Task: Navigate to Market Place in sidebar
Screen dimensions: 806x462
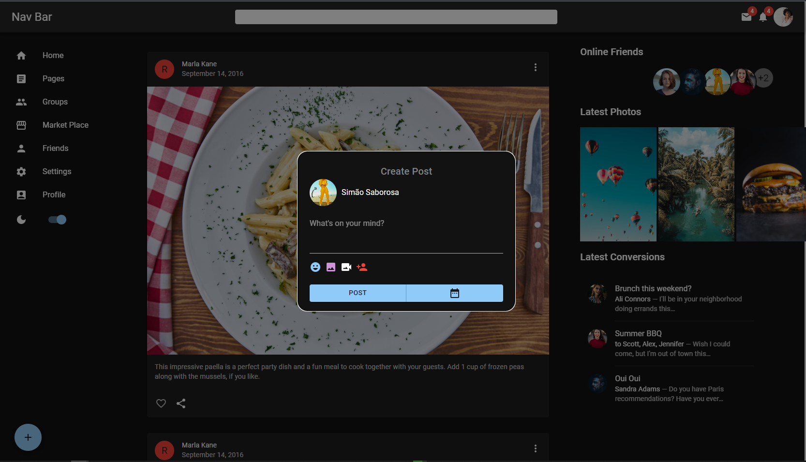Action: coord(65,125)
